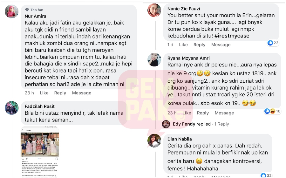
Task: View like count on Dian Nabila's comment
Action: 266,175
